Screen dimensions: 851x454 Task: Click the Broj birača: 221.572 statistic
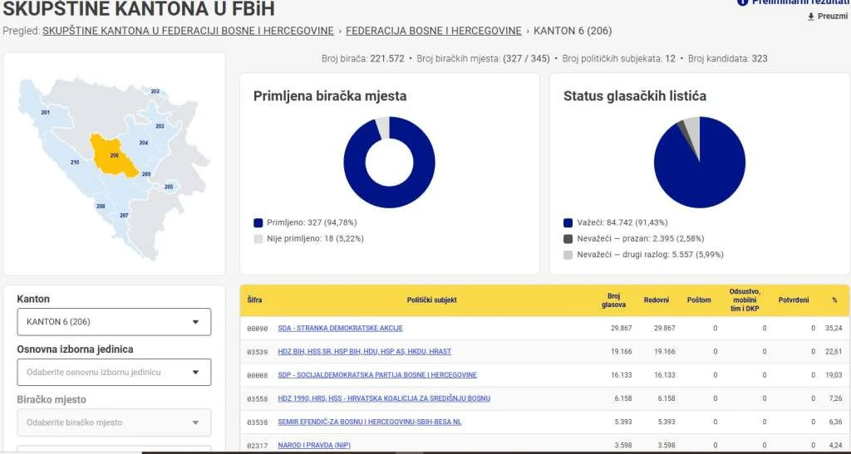363,58
